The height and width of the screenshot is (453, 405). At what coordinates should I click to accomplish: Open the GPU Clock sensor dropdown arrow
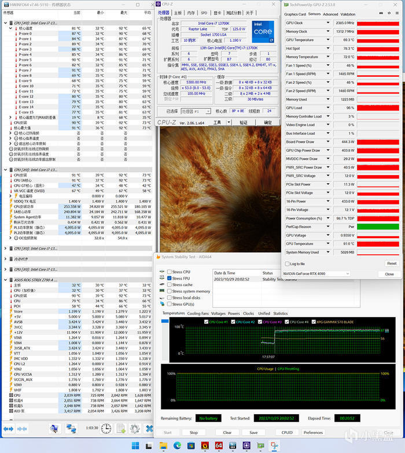pos(328,23)
